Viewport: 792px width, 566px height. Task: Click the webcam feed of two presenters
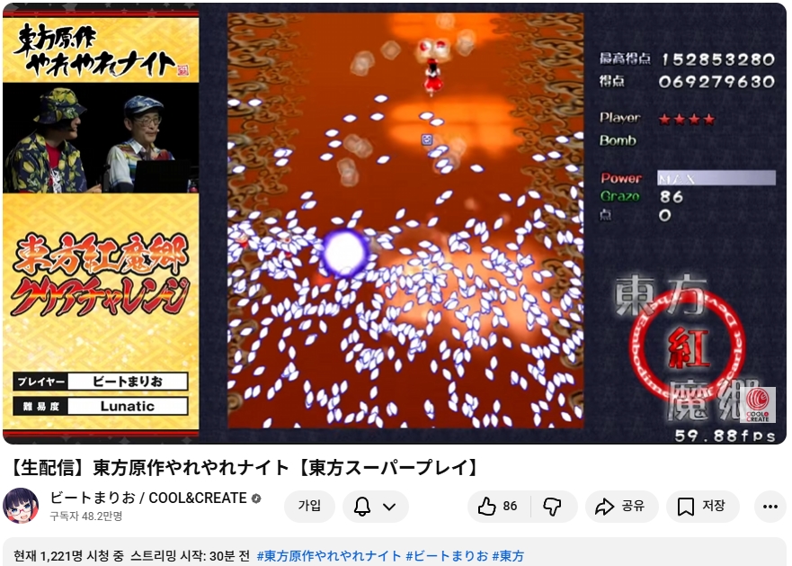coord(101,138)
